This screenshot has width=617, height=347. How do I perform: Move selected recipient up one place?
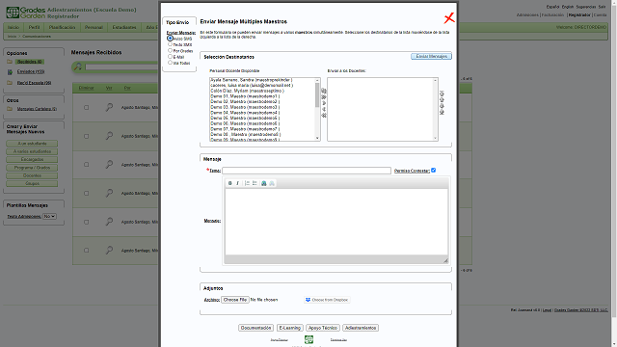(442, 99)
